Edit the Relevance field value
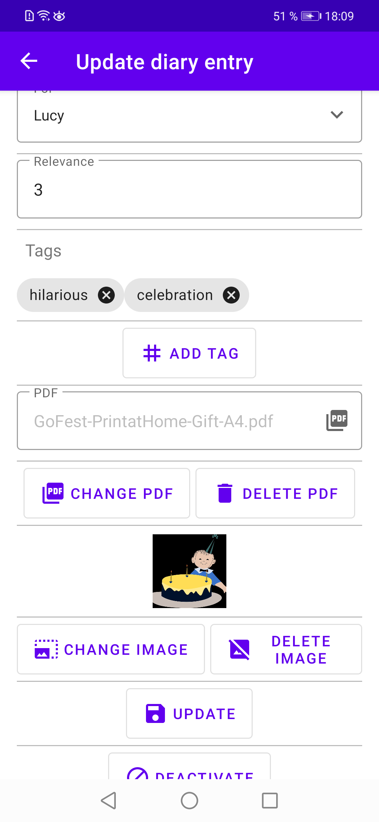The image size is (379, 822). tap(189, 189)
